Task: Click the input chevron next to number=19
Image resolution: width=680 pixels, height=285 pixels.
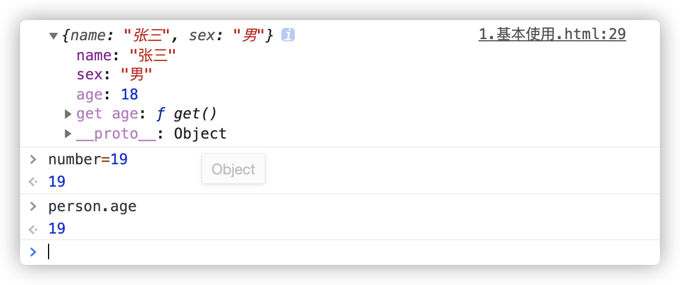Action: pos(33,159)
